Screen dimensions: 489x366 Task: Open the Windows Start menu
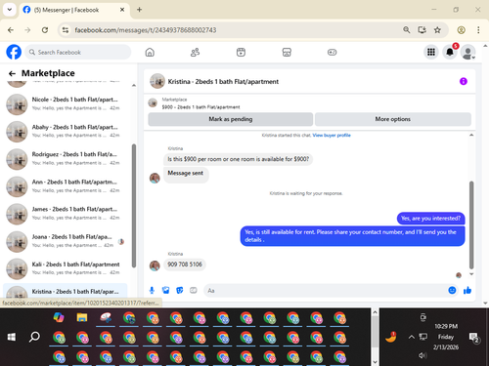[12, 337]
